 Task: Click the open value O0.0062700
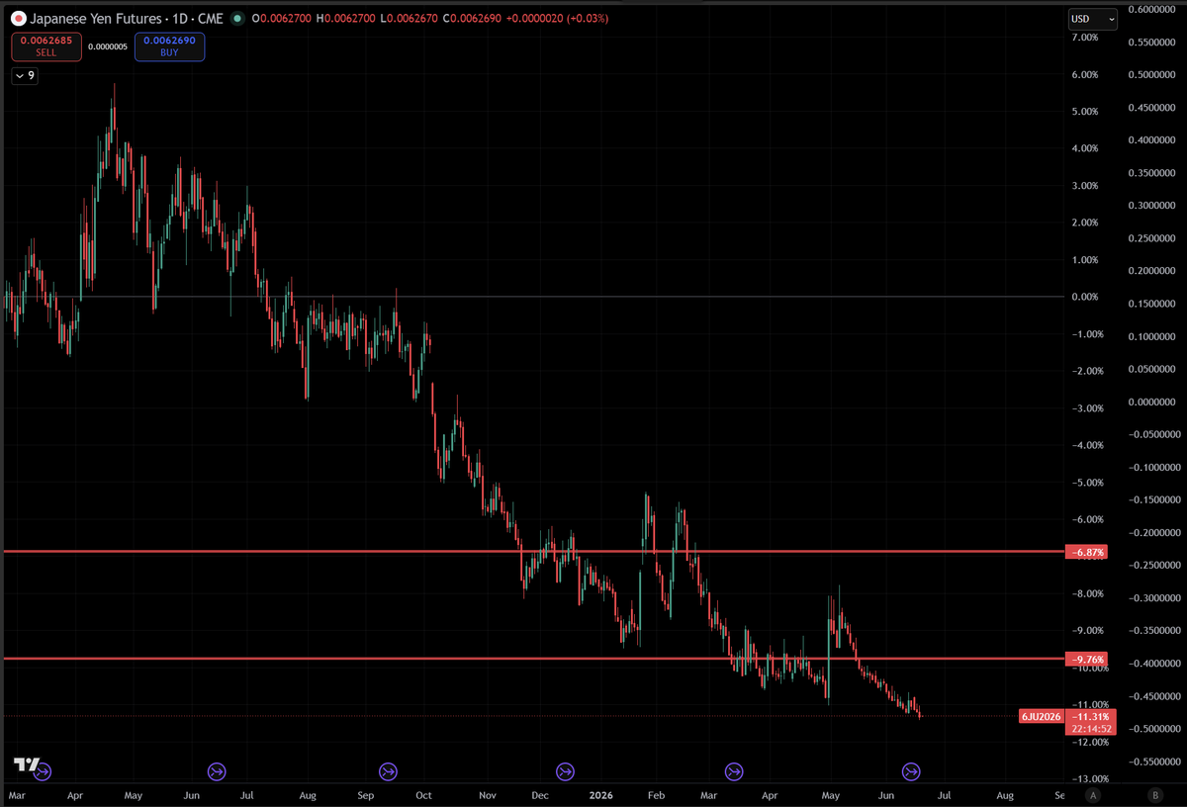click(x=282, y=19)
